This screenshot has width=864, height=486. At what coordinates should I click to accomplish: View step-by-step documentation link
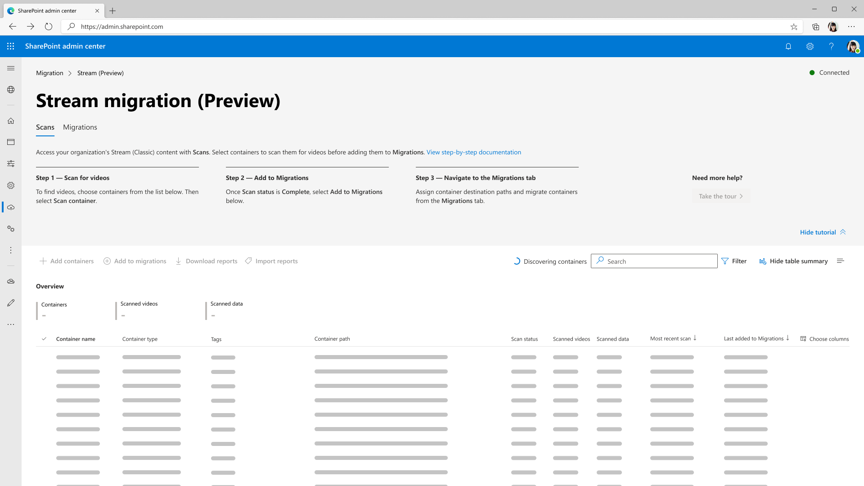pos(474,153)
